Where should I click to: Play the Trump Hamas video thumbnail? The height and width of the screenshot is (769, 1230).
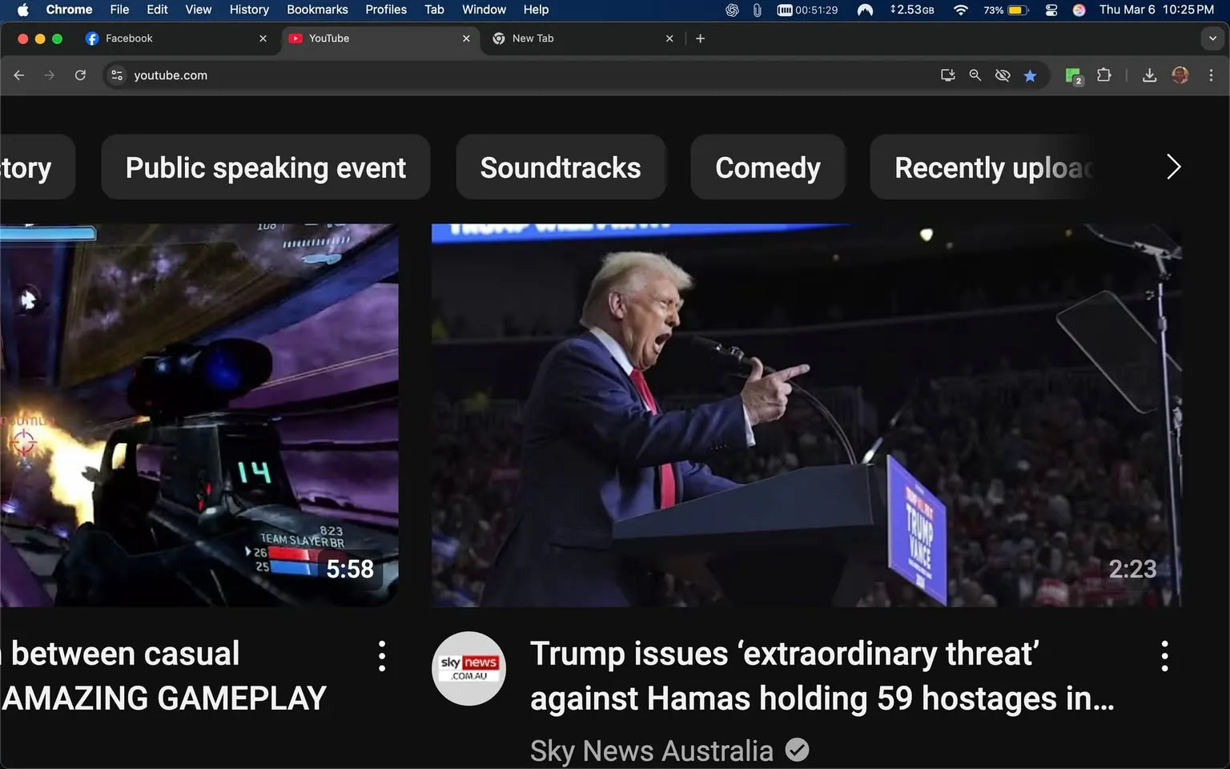click(x=806, y=413)
